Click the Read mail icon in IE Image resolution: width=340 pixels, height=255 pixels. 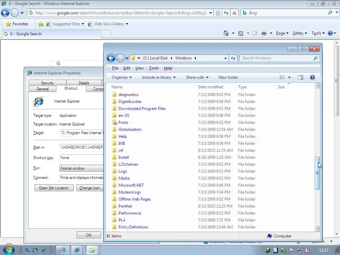255,33
